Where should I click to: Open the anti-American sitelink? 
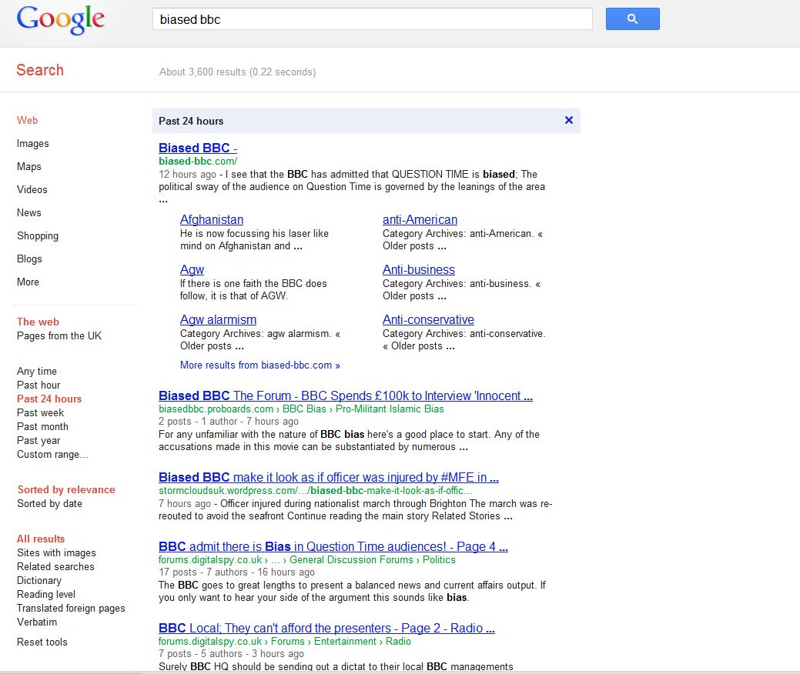tap(420, 220)
